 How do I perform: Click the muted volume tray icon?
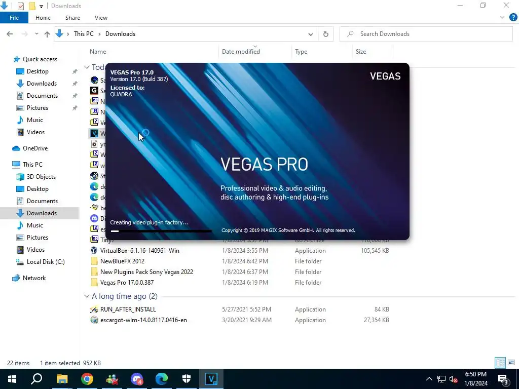click(453, 379)
